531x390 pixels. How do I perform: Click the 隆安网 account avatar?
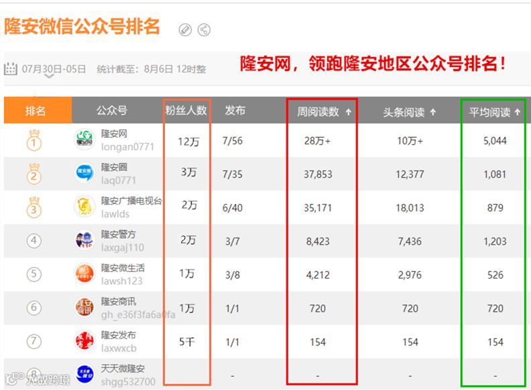click(84, 139)
